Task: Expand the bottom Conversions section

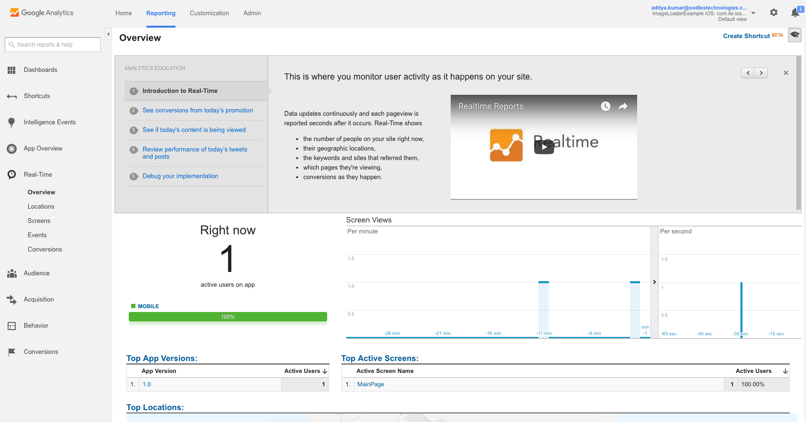Action: tap(41, 352)
